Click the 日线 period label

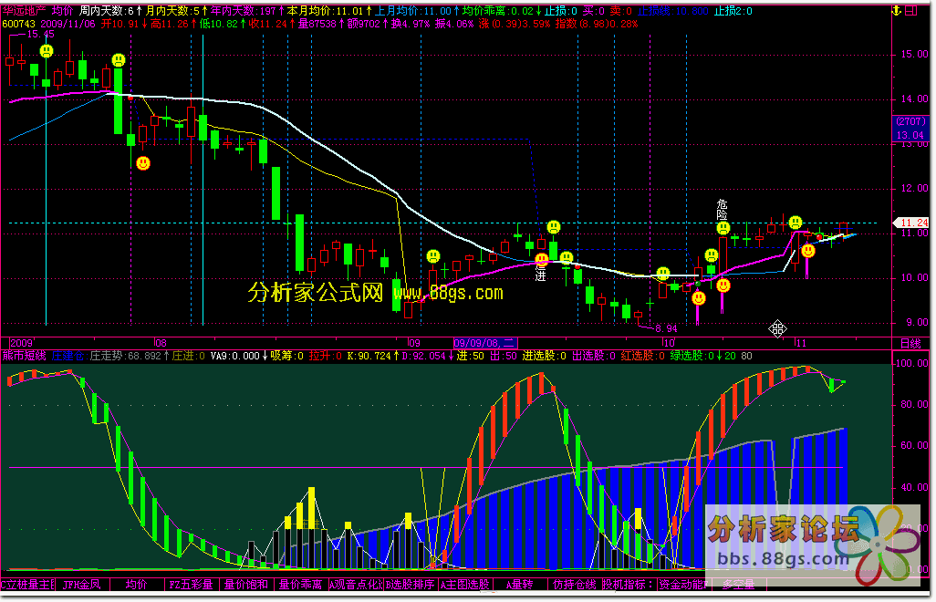[911, 343]
